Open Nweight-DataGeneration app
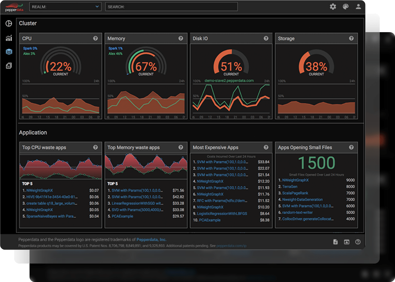 302,200
